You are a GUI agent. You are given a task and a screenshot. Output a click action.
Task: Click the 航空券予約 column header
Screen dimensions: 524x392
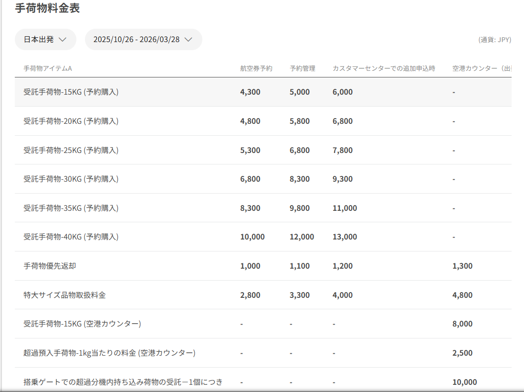[256, 68]
